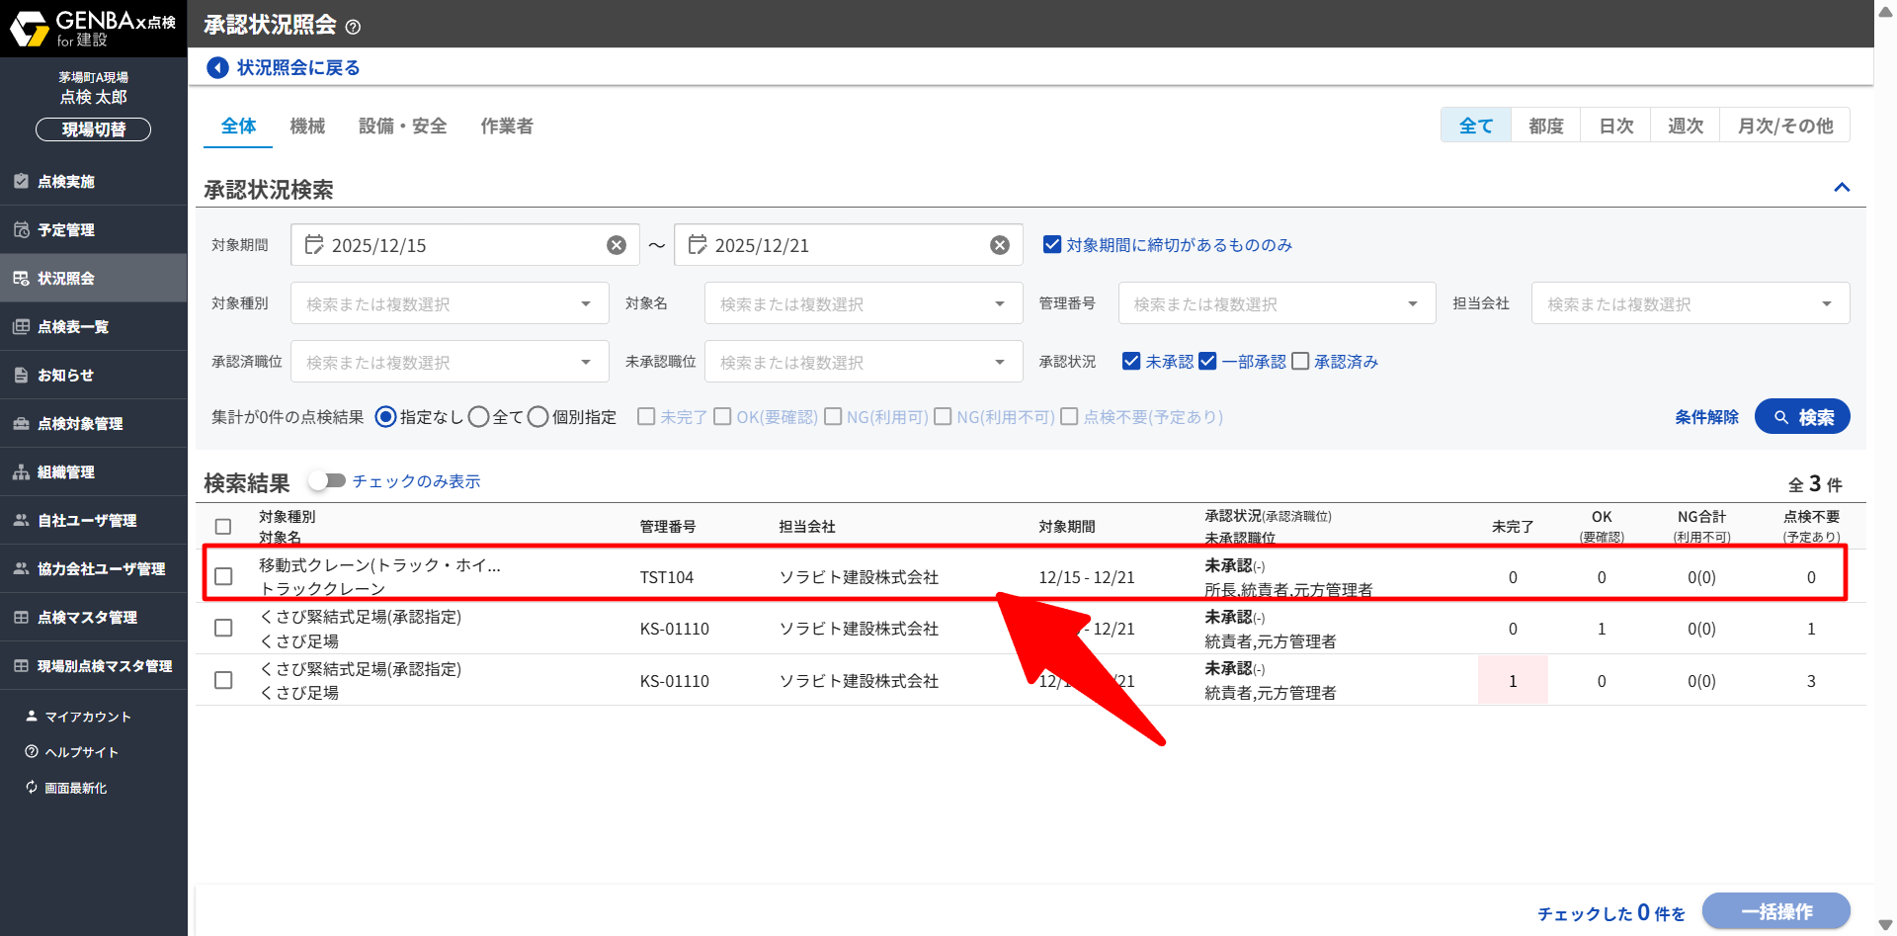The height and width of the screenshot is (936, 1897).
Task: Click the help icon beside 承認状況照会 title
Action: [x=354, y=27]
